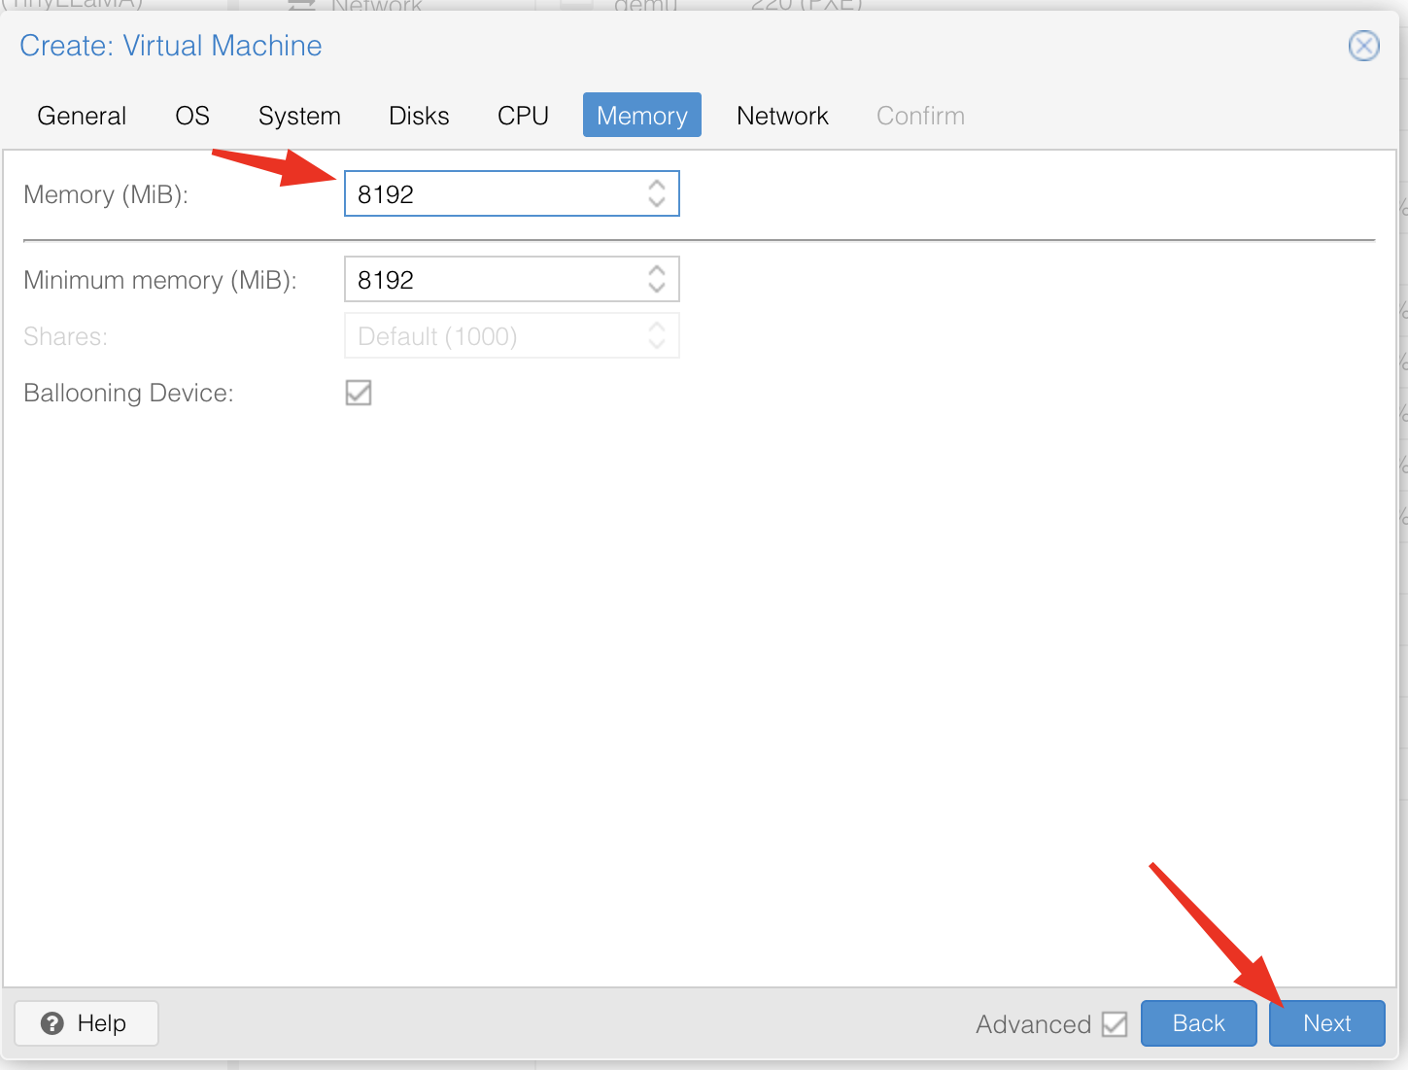1408x1070 pixels.
Task: Go to the System tab
Action: [299, 116]
